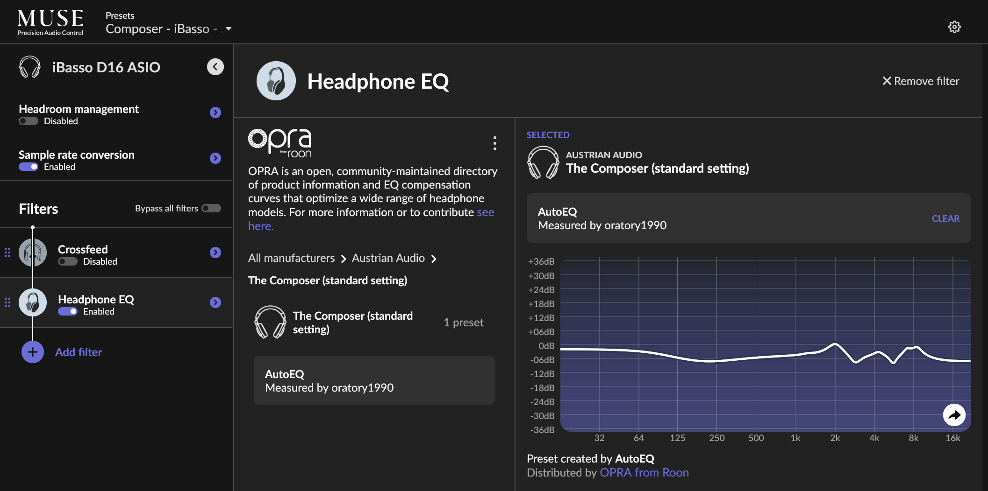Open the Headroom management arrow button
Image resolution: width=988 pixels, height=491 pixels.
215,112
